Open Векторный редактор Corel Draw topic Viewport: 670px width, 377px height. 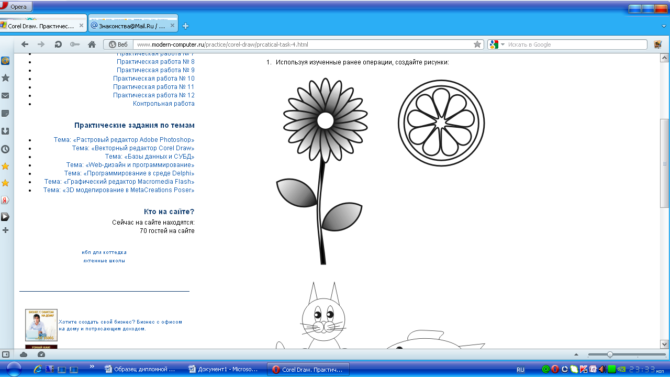tap(133, 148)
